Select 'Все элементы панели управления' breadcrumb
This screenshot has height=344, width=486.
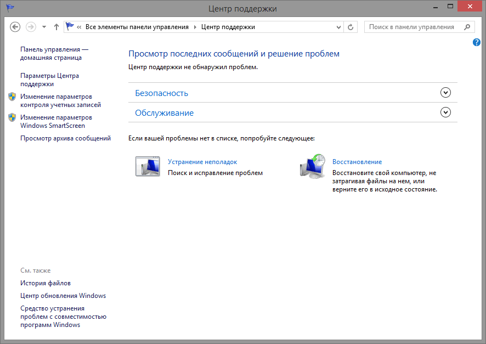pos(137,27)
